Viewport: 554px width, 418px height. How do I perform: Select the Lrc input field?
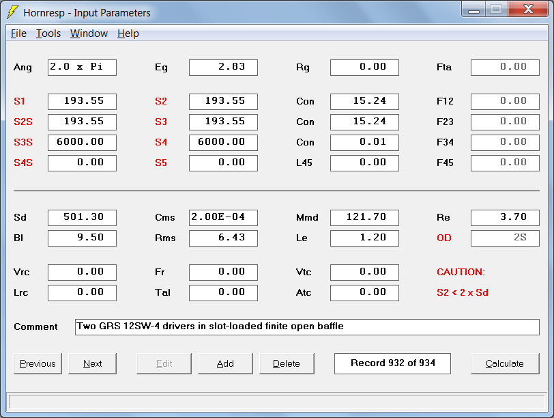tap(82, 293)
